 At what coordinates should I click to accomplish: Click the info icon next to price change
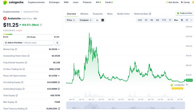(x=41, y=25)
